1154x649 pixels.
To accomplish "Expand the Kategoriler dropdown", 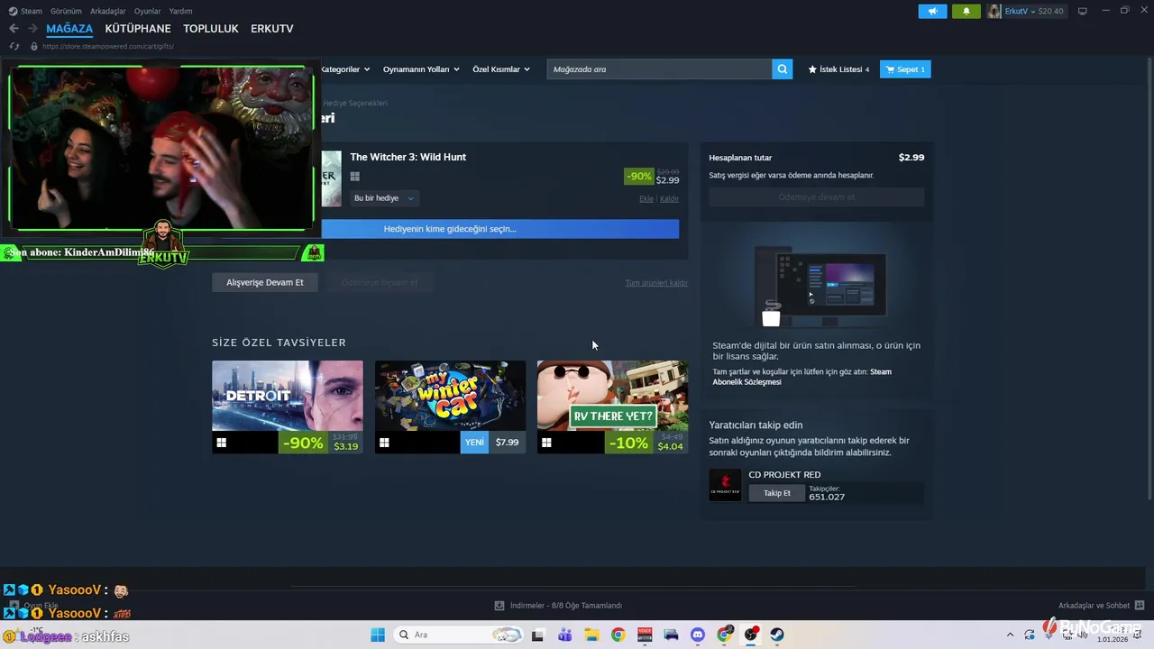I will [x=344, y=69].
